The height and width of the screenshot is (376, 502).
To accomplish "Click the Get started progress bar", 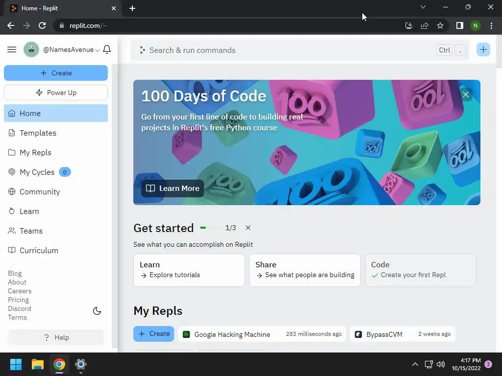I will click(210, 228).
